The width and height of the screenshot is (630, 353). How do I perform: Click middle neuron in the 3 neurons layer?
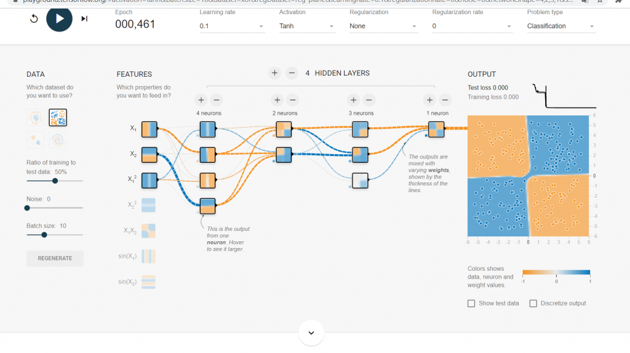pos(360,155)
